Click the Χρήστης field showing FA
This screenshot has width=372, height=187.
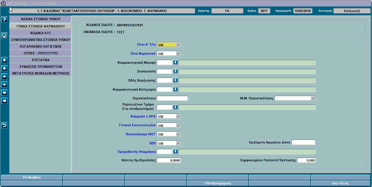227,11
